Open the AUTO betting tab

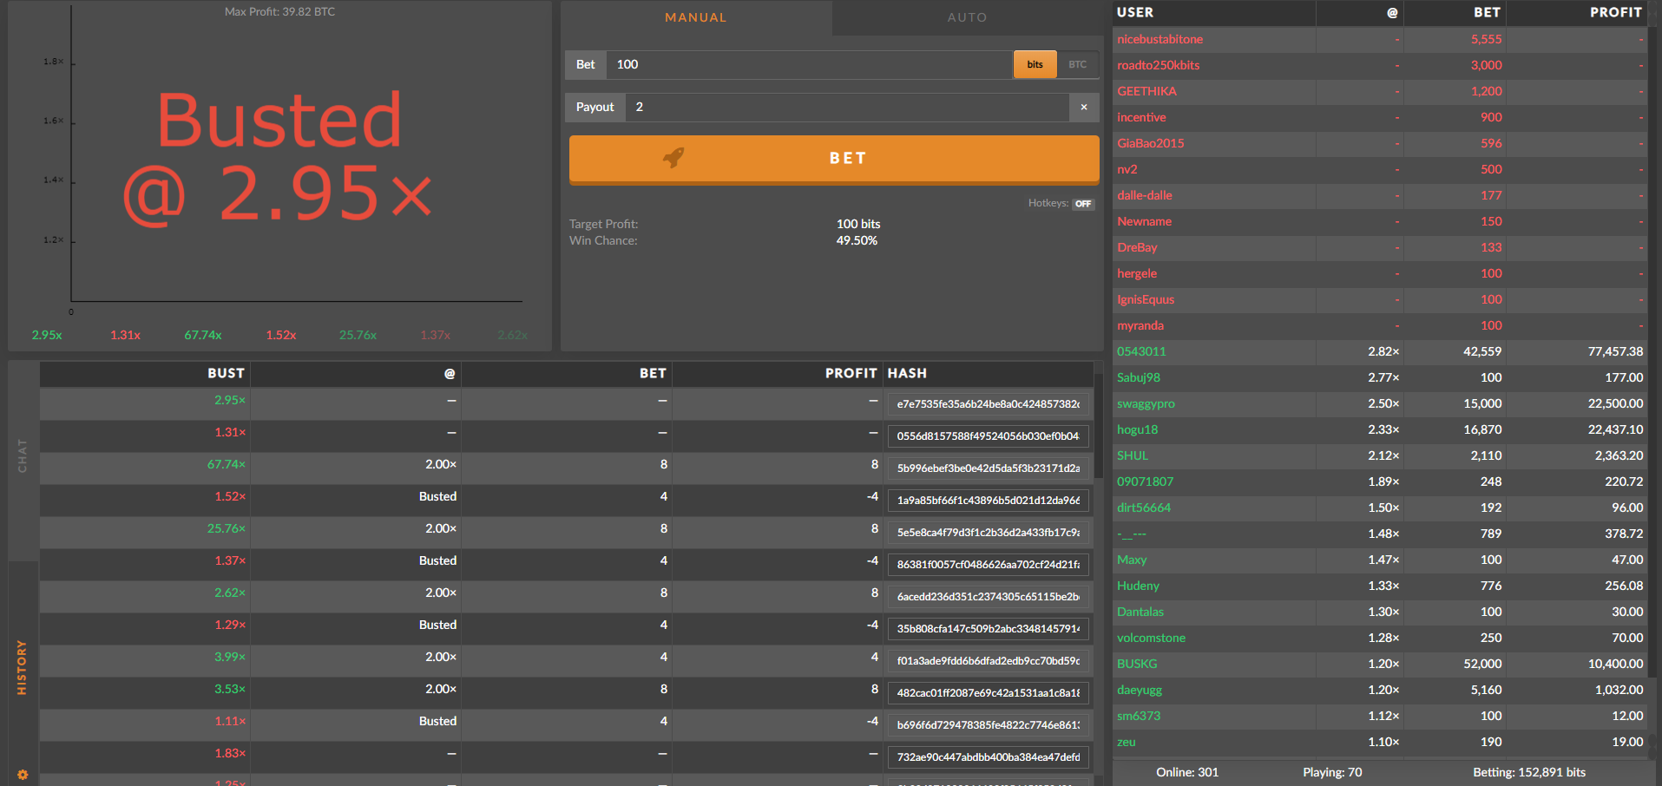(x=968, y=17)
